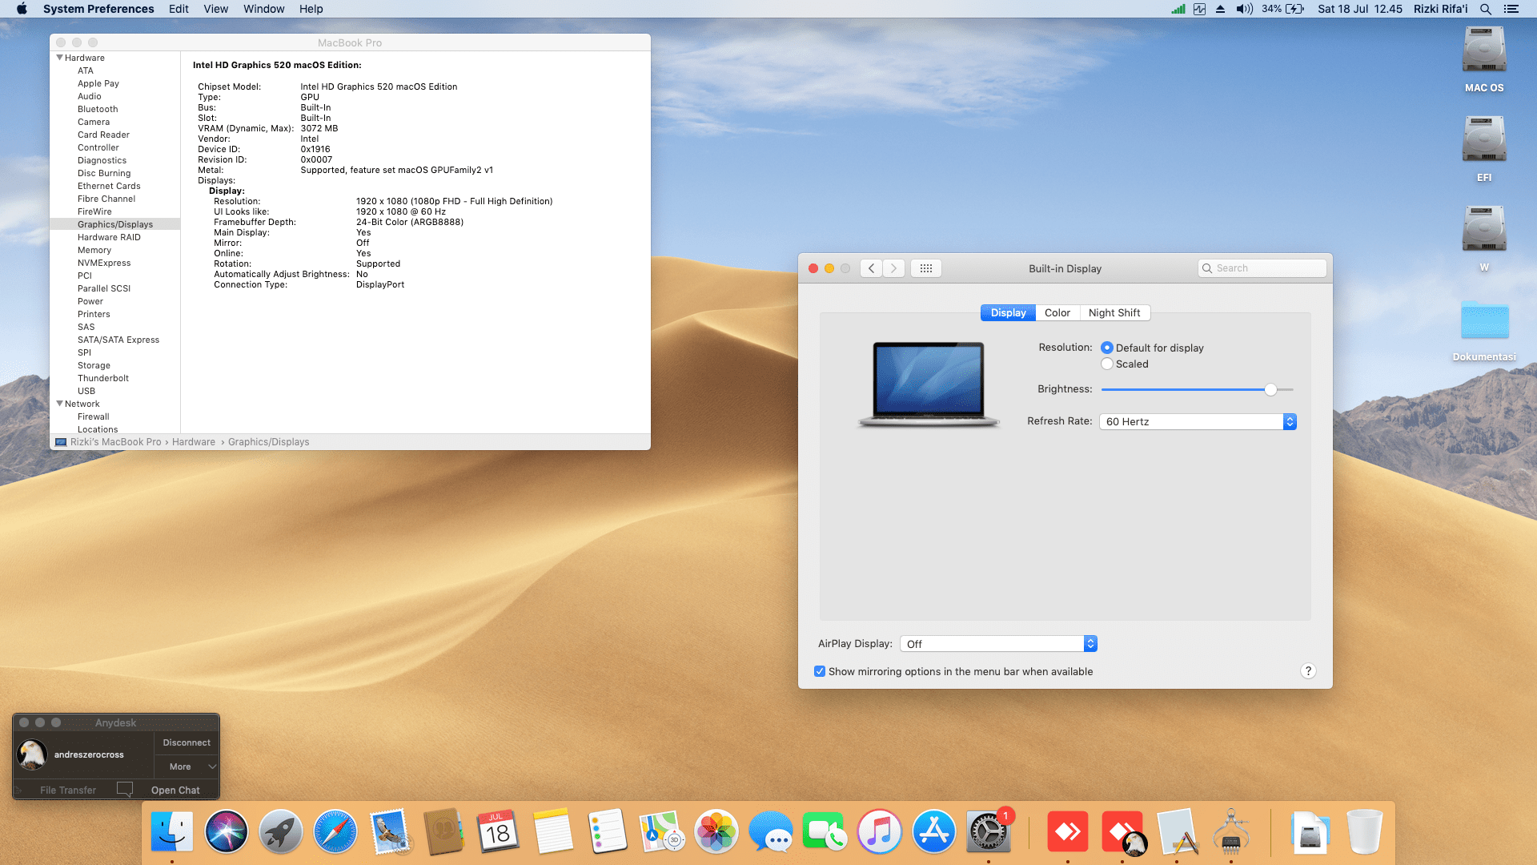
Task: Select Default for display resolution
Action: coord(1107,348)
